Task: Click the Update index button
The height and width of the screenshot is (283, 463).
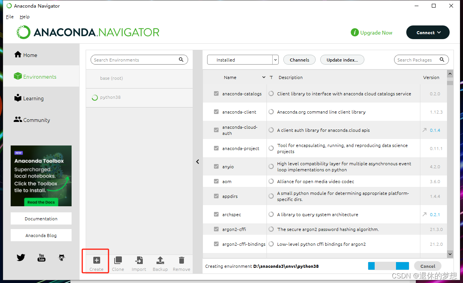Action: coord(342,60)
